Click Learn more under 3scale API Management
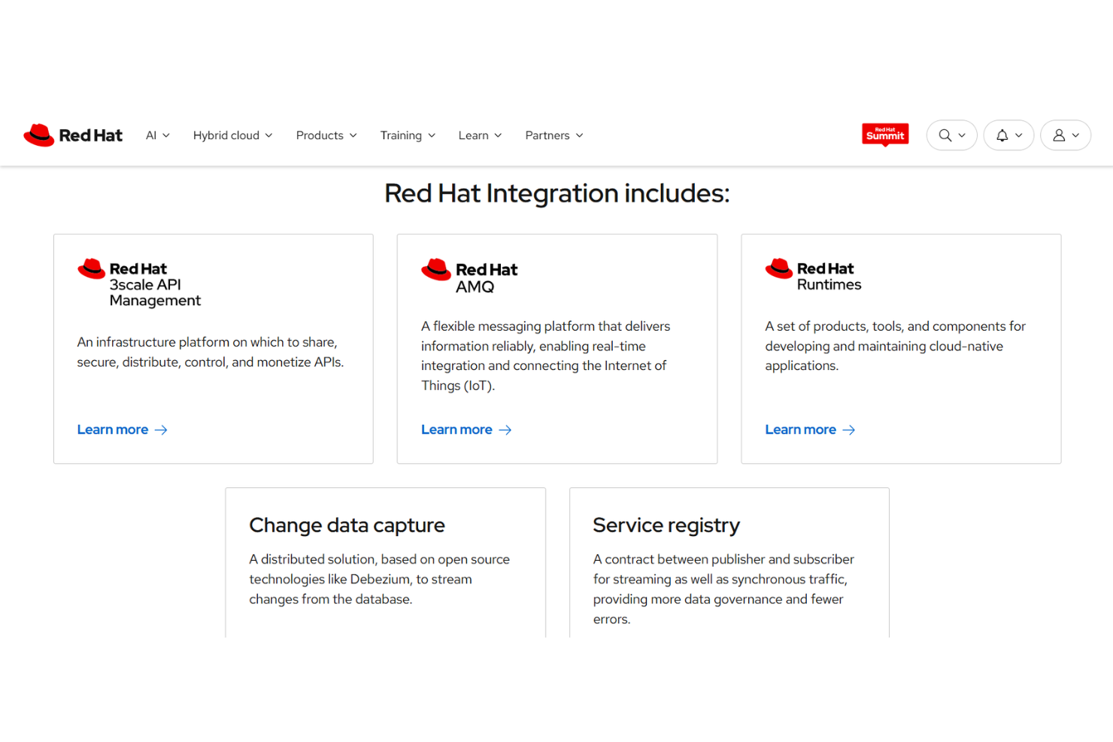The width and height of the screenshot is (1113, 742). point(113,429)
